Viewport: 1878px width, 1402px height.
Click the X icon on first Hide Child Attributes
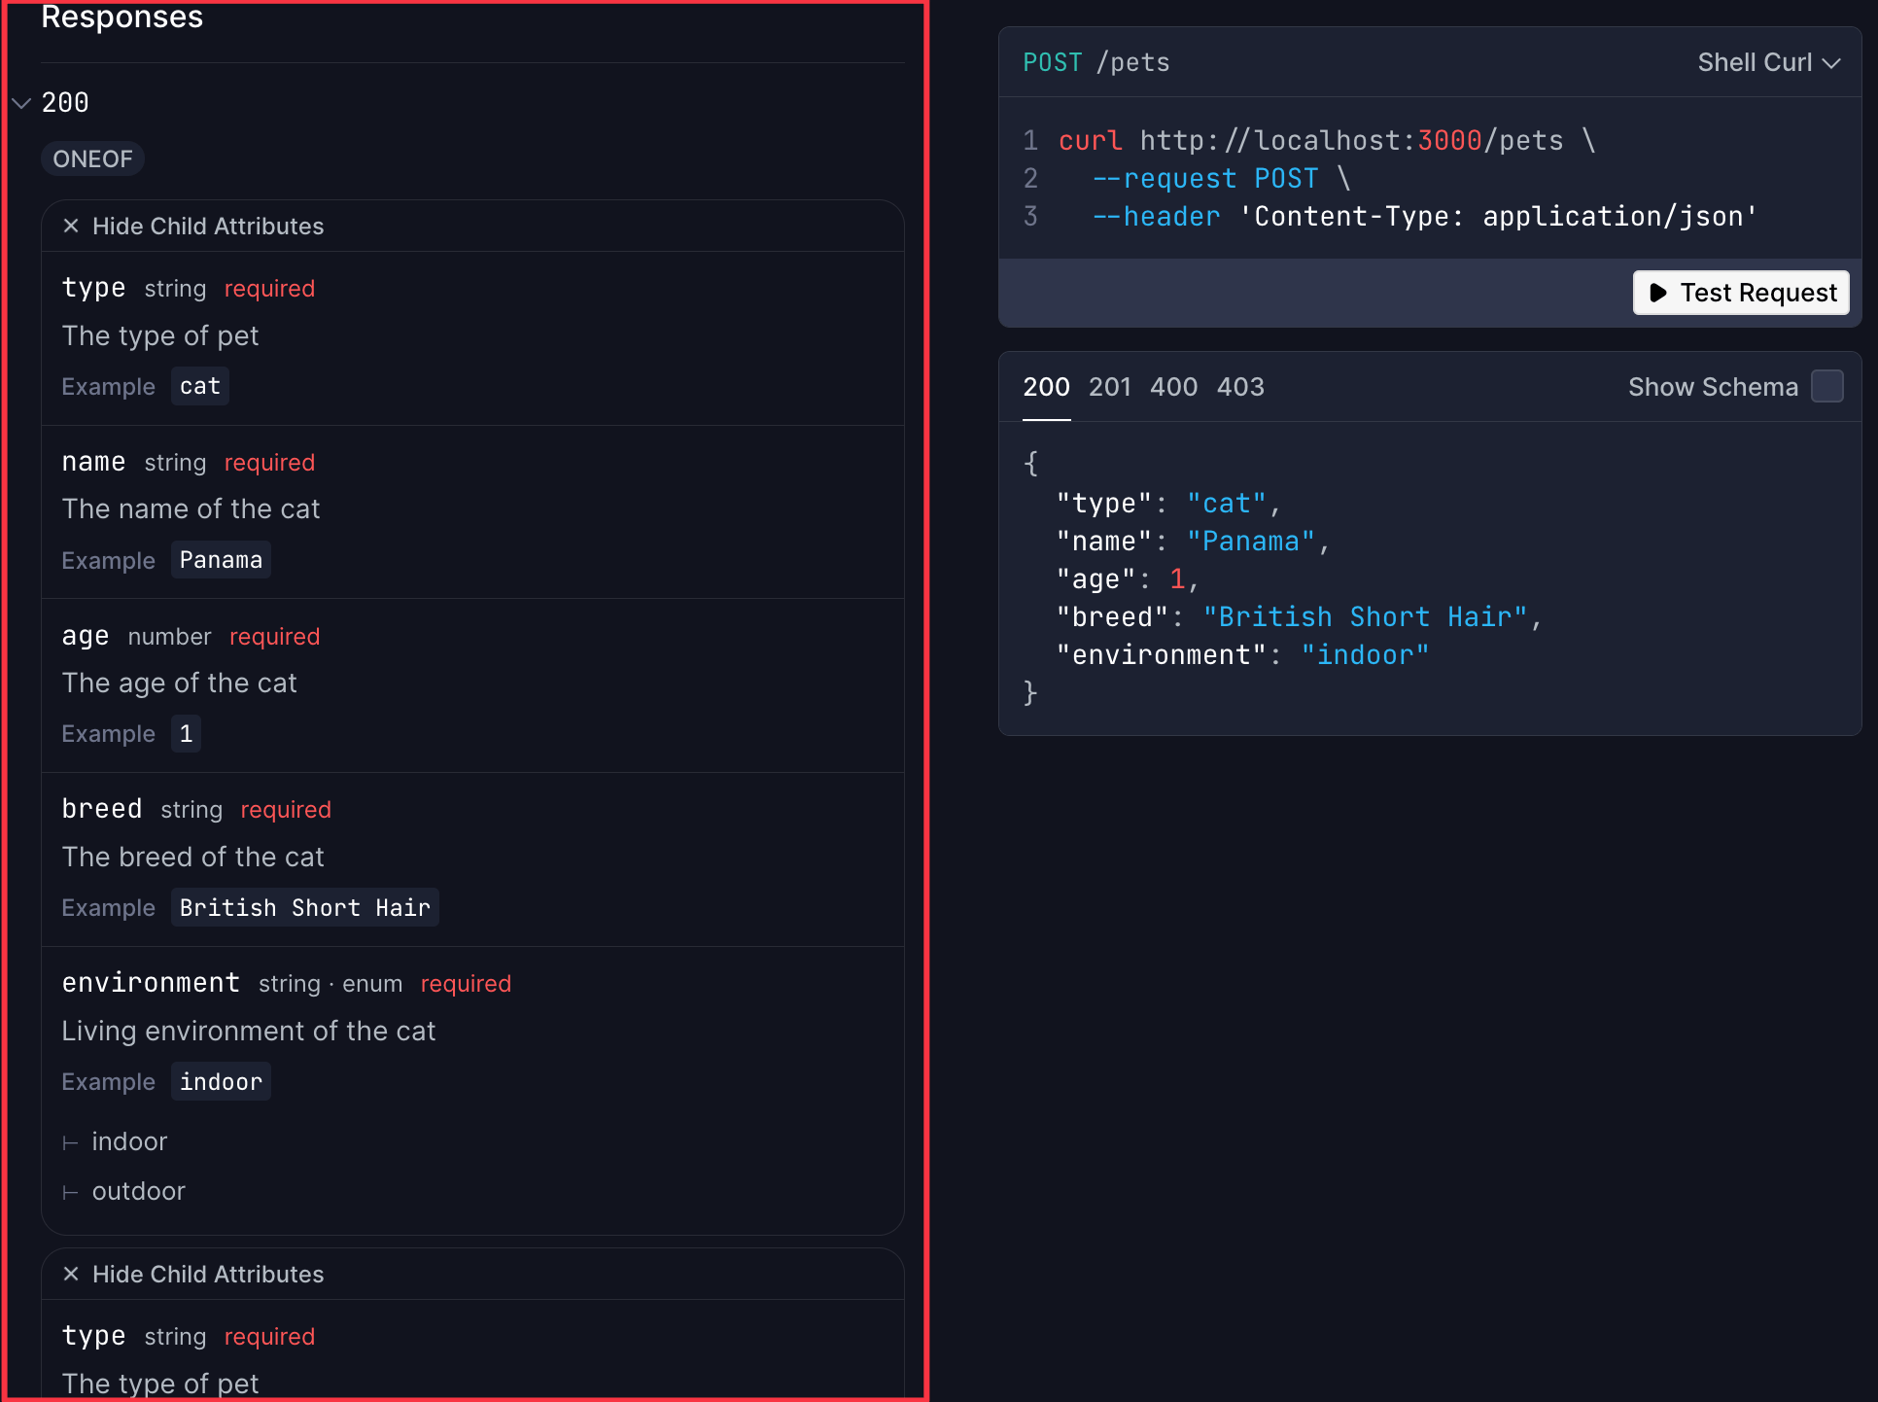71,226
